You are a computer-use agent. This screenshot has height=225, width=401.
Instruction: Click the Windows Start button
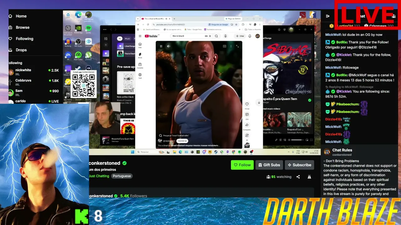pyautogui.click(x=132, y=152)
